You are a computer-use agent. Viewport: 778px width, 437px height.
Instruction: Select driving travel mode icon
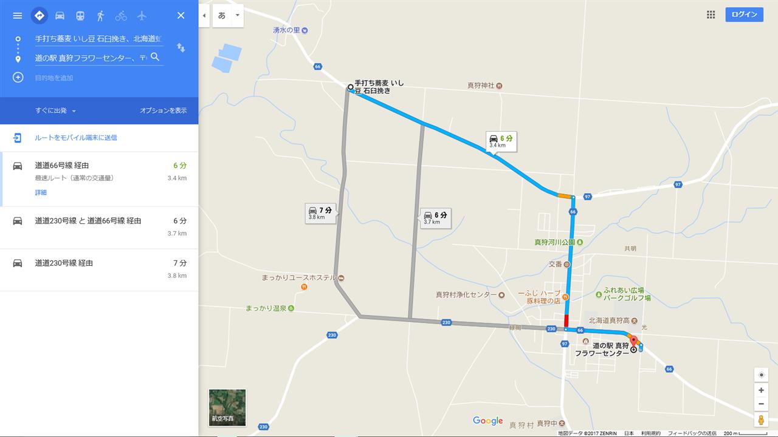click(x=60, y=15)
